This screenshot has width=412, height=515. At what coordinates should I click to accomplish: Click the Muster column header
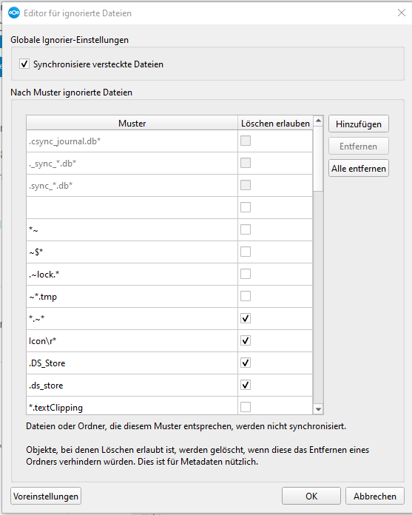coord(132,123)
